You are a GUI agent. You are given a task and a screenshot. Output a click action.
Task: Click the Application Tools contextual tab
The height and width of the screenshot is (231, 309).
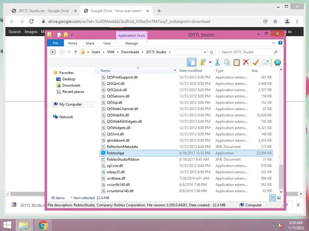pos(132,35)
